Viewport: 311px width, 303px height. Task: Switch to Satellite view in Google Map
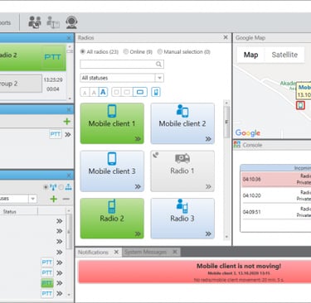[284, 55]
